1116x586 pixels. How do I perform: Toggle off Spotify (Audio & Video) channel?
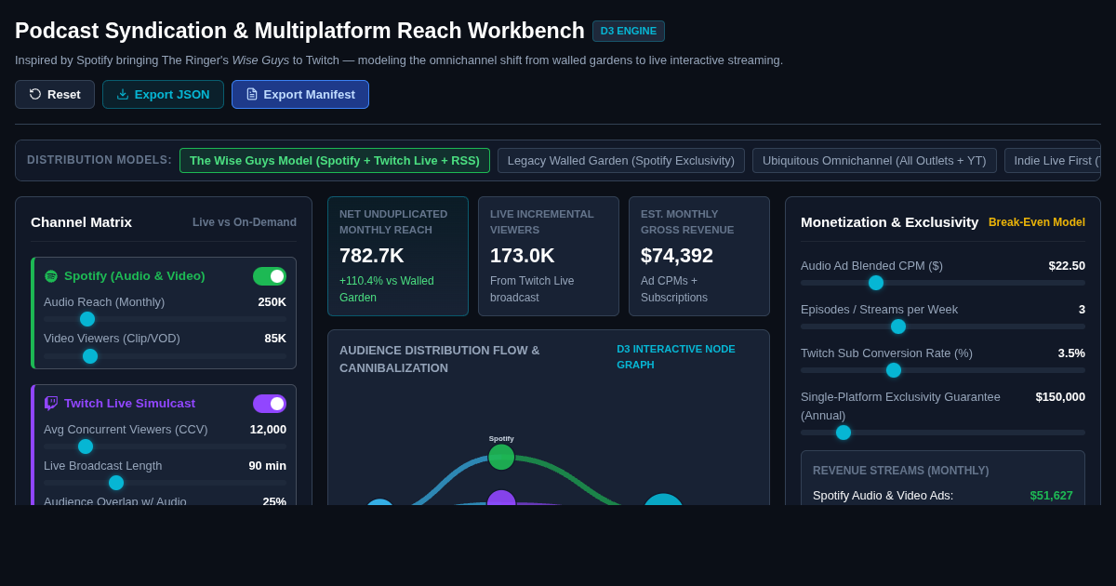270,276
